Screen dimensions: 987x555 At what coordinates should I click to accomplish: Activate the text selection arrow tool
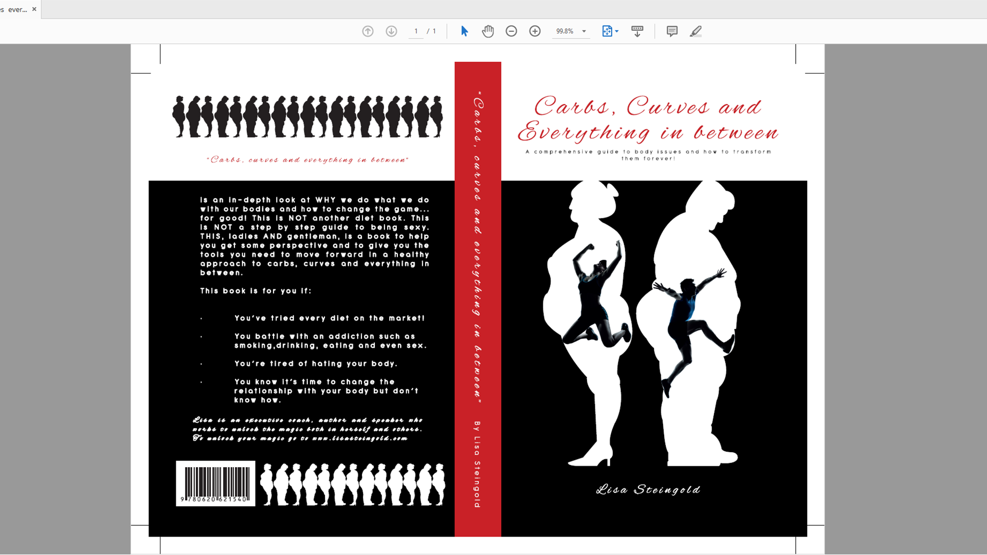[464, 31]
